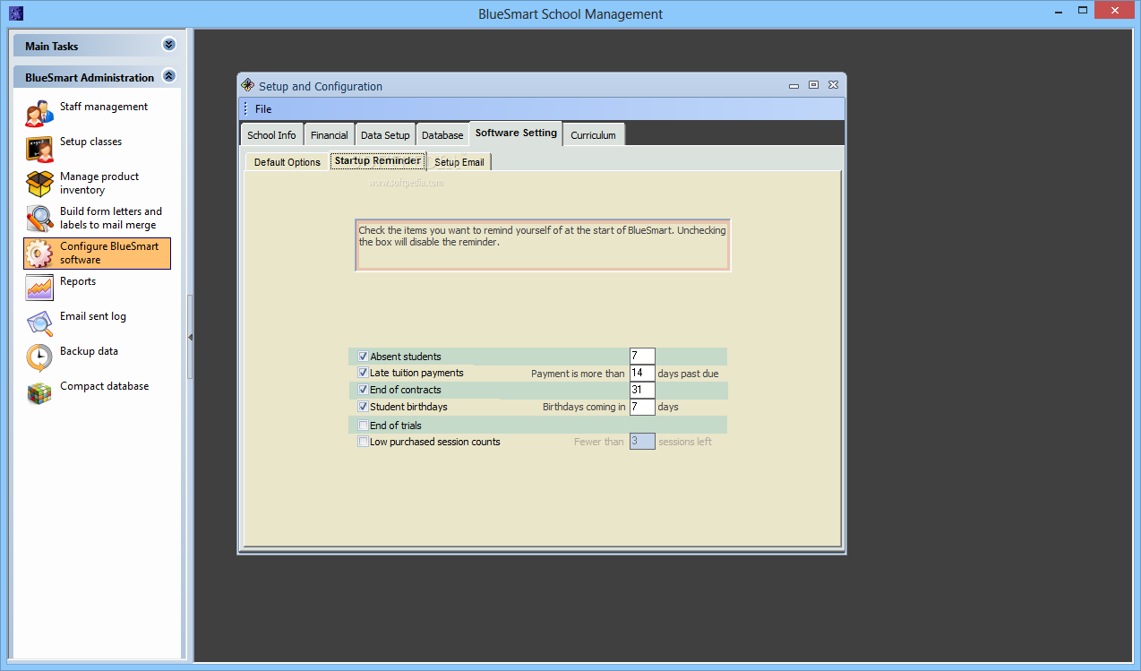Click the reminder instructions text box
Viewport: 1141px width, 671px height.
(543, 245)
